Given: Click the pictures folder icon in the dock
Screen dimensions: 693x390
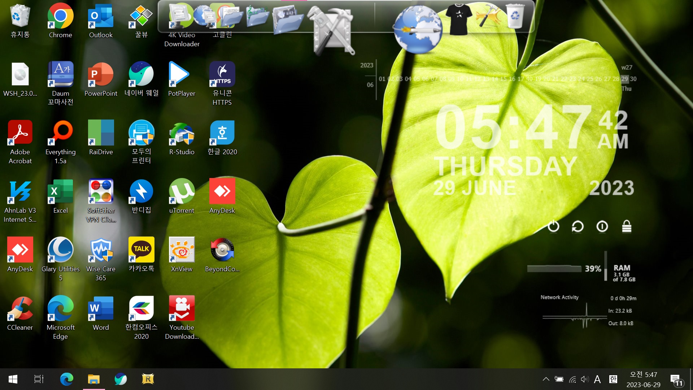Looking at the screenshot, I should coord(288,20).
